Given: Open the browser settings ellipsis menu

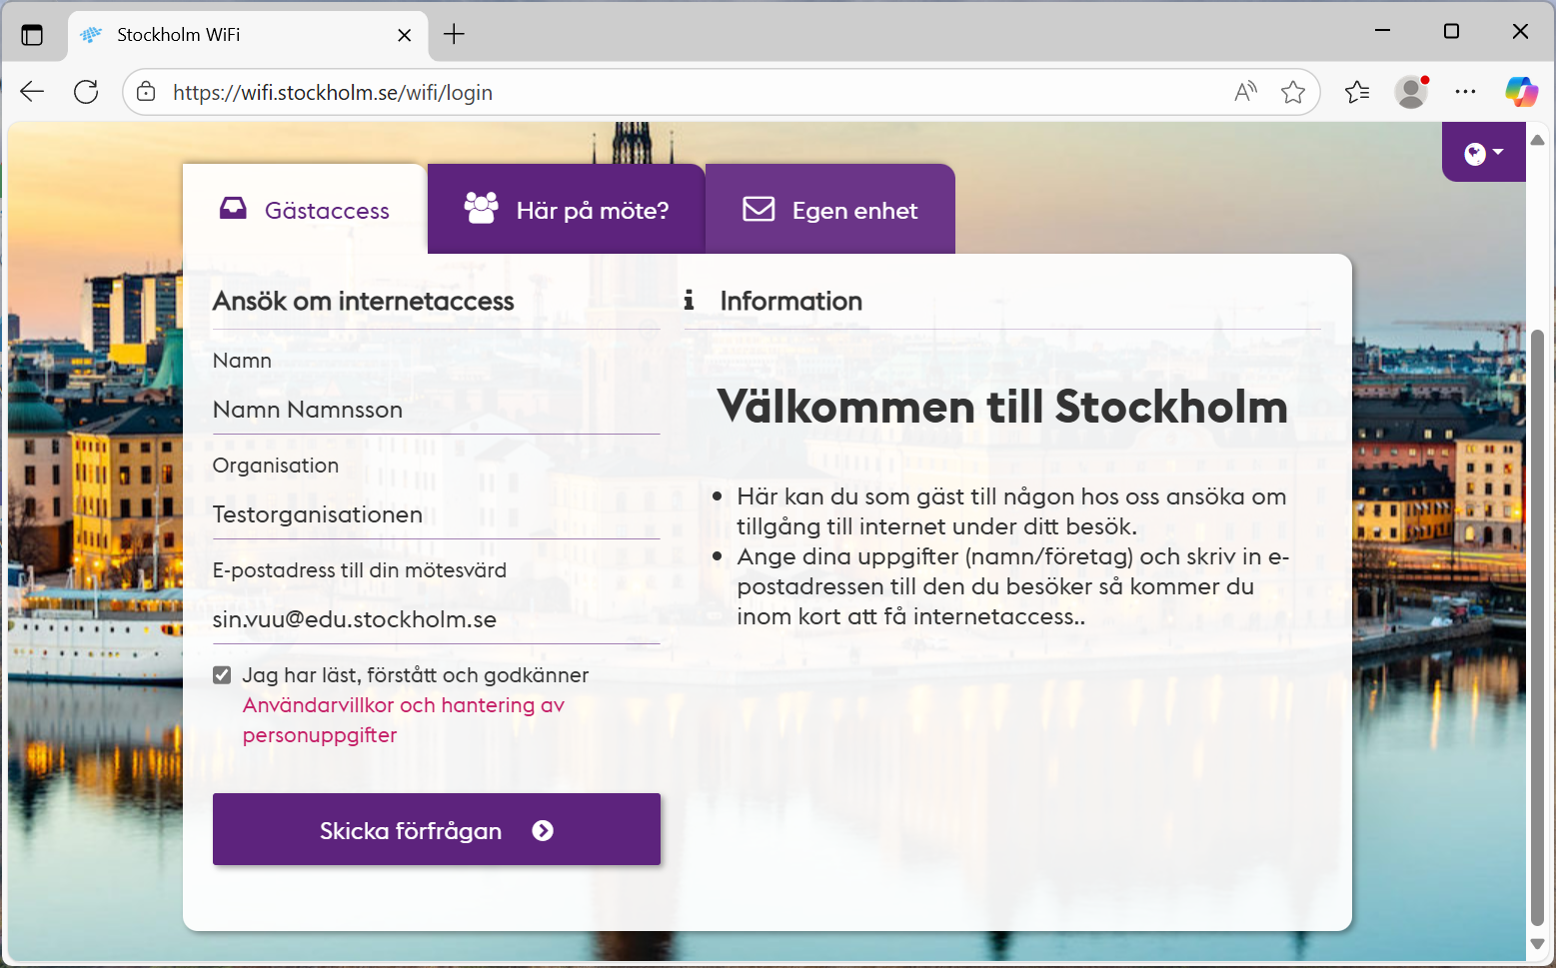Looking at the screenshot, I should coord(1465,91).
